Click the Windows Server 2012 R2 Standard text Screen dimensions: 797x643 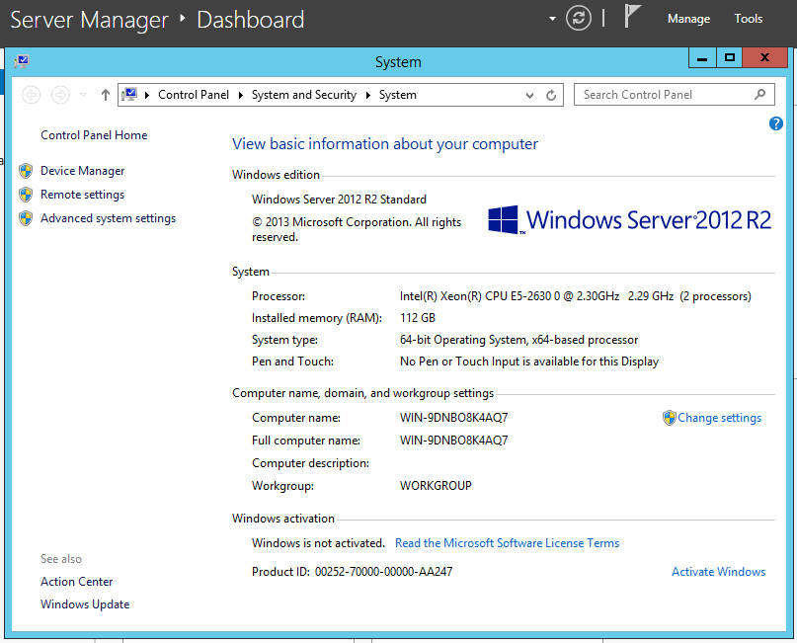coord(339,200)
